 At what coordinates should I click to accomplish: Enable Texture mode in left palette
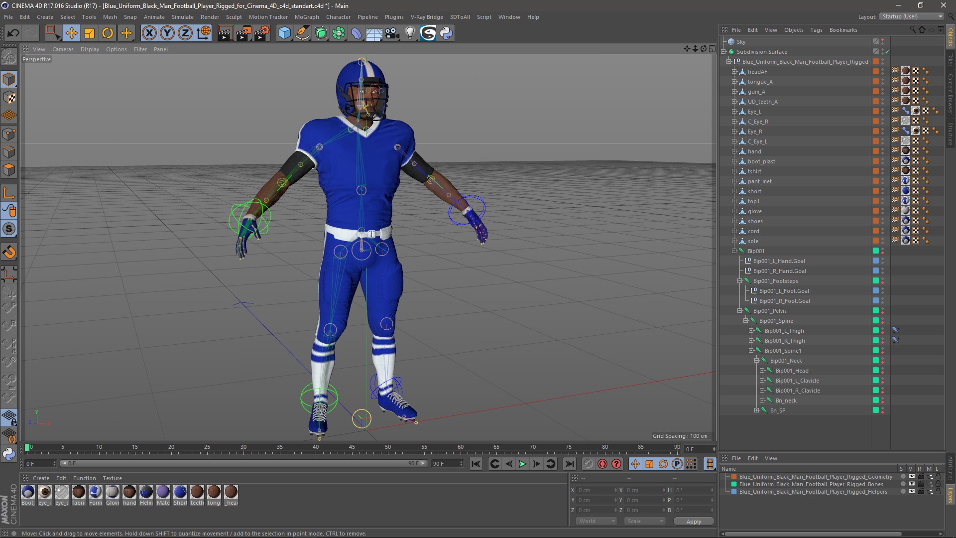tap(9, 98)
